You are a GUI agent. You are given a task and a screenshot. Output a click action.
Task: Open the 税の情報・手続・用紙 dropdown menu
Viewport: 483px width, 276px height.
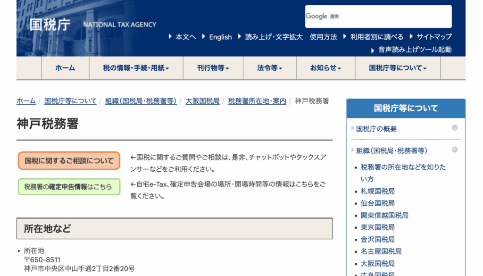click(136, 68)
